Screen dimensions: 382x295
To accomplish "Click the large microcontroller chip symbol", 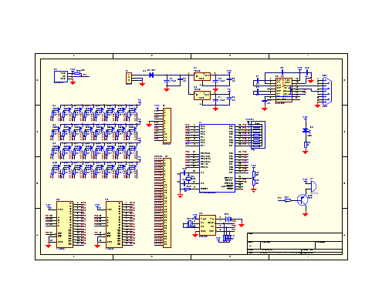I will [217, 158].
